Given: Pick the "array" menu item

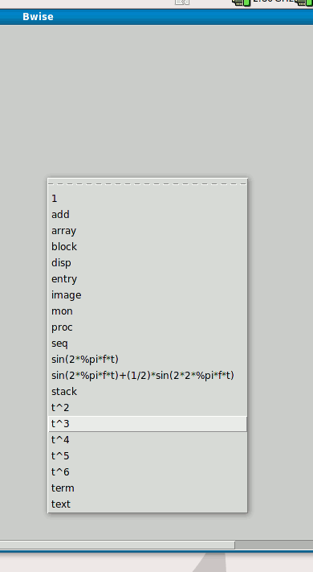Looking at the screenshot, I should (148, 231).
